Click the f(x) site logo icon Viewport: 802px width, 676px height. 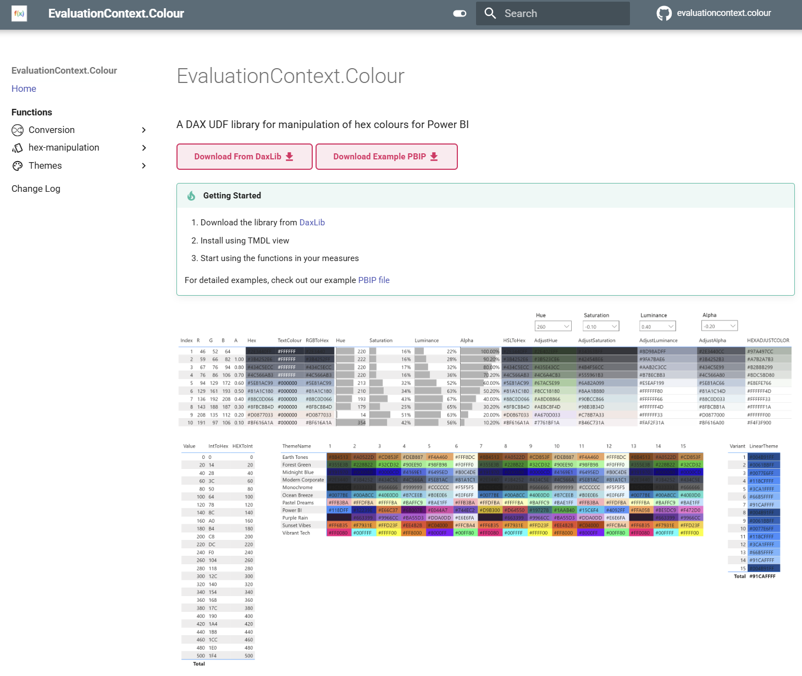coord(19,14)
